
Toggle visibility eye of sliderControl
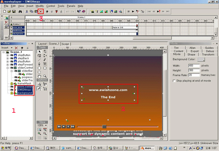pyautogui.click(x=12, y=68)
